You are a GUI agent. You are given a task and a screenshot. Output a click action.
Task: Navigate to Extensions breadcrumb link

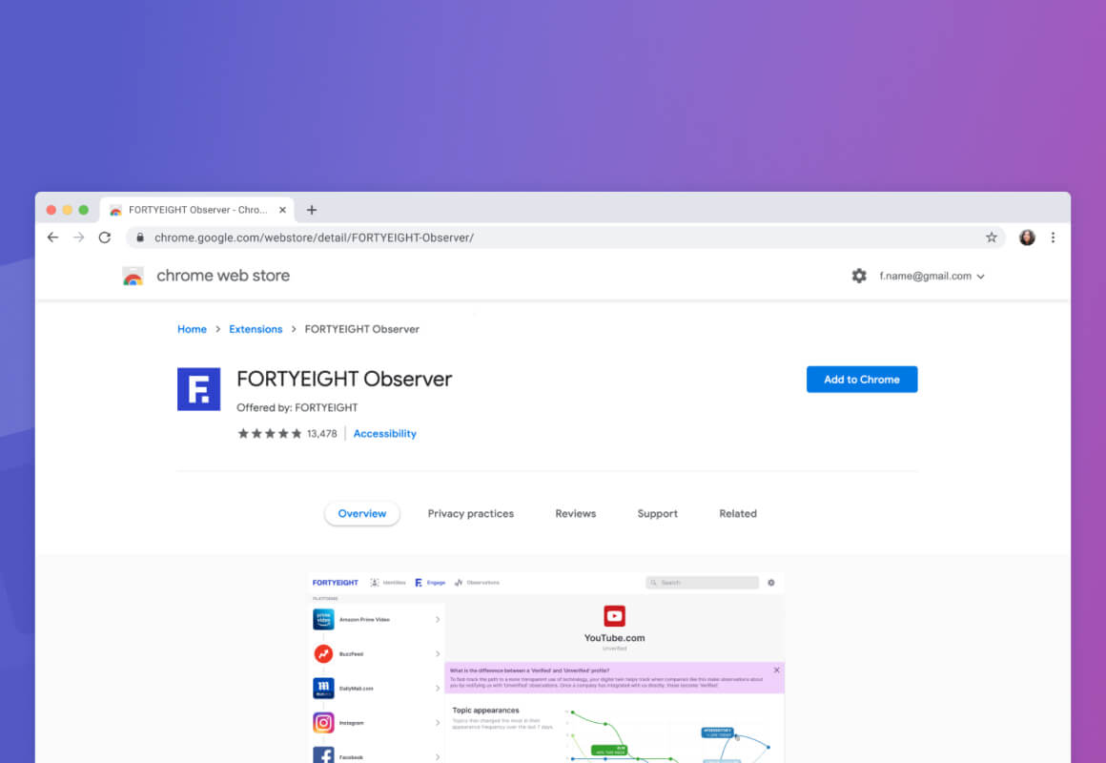[x=256, y=329]
